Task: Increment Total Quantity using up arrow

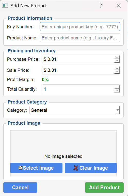Action: coord(117,87)
